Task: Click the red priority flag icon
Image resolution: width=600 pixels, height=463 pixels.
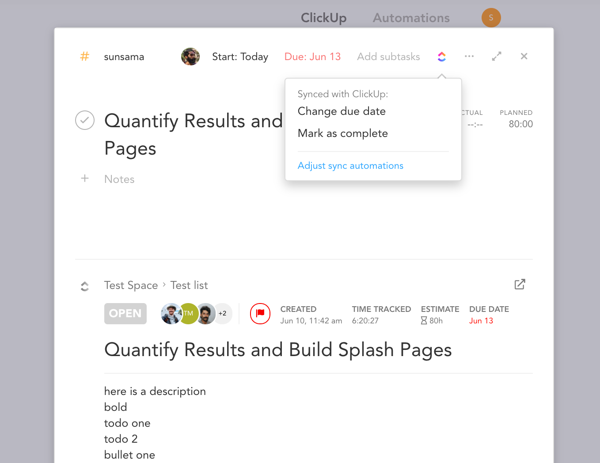Action: tap(260, 314)
